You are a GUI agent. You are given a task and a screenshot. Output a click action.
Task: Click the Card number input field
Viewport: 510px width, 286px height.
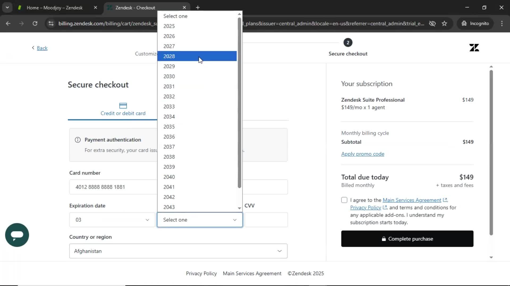(178, 187)
